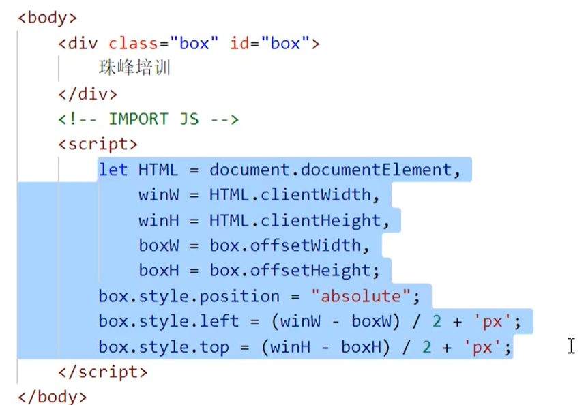Click the winW variable declaration name
Viewport: 586px width, 405px height.
[158, 195]
